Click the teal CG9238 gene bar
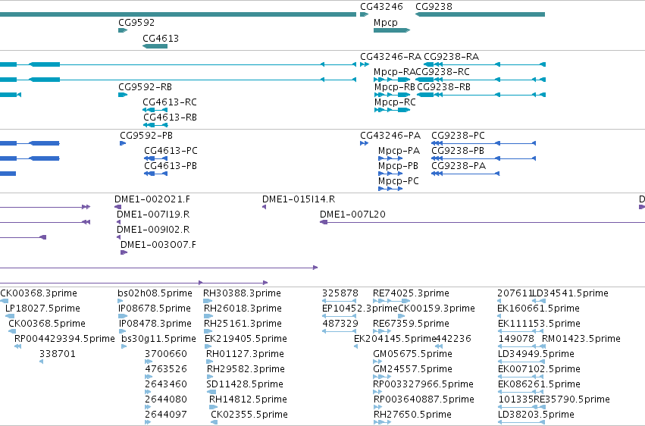Screen dimensions: 645x426 tap(480, 14)
